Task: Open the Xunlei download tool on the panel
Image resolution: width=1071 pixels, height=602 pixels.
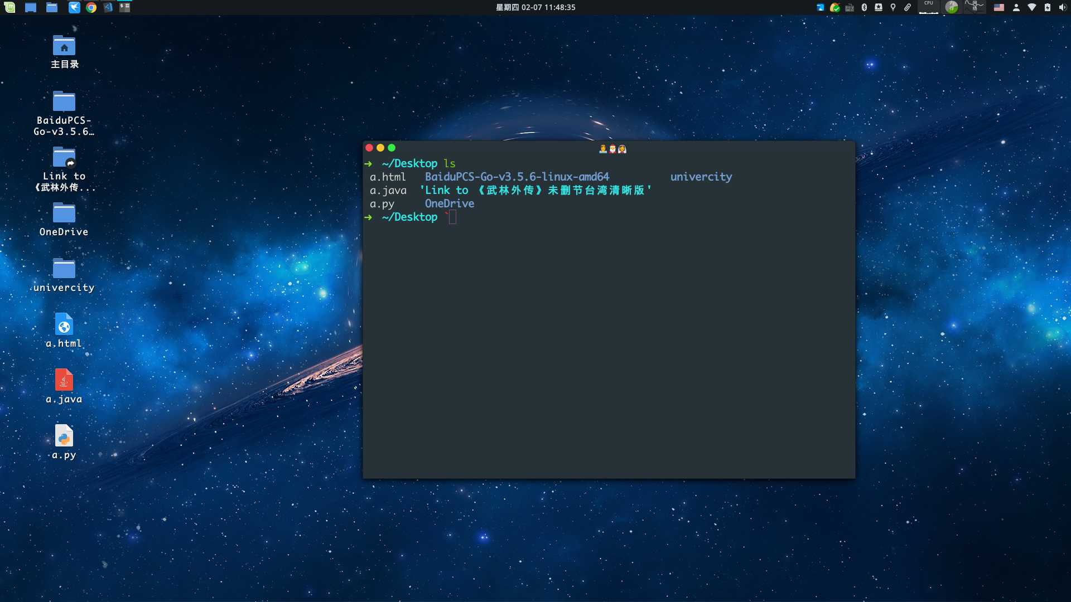Action: [74, 8]
